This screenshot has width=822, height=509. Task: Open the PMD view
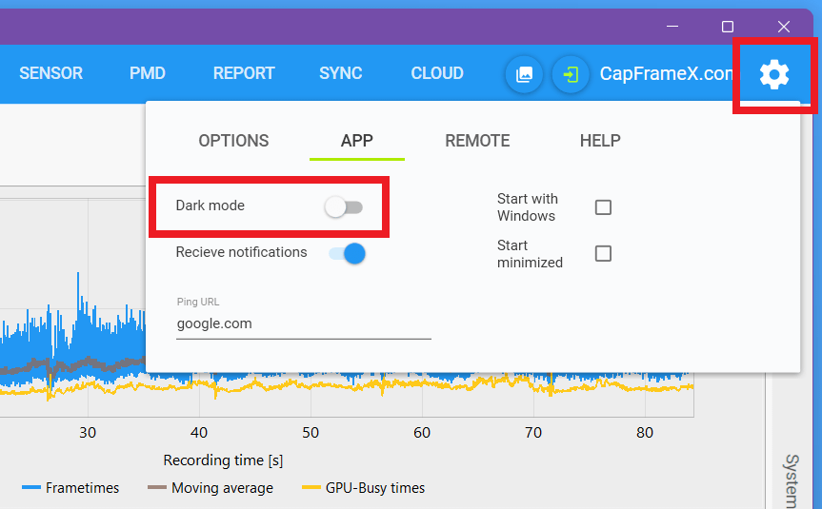(148, 73)
